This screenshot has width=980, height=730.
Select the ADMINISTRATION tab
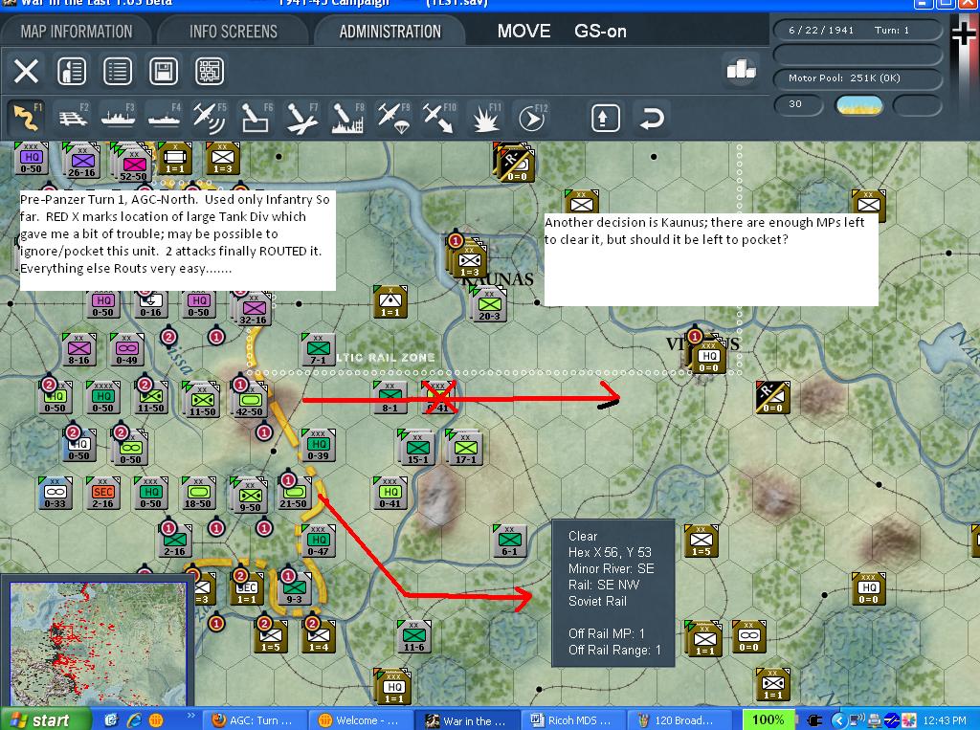390,32
